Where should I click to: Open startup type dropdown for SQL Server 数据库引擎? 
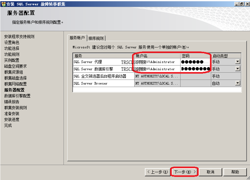pyautogui.click(x=237, y=69)
